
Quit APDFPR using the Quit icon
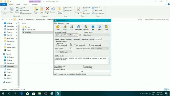(x=107, y=28)
